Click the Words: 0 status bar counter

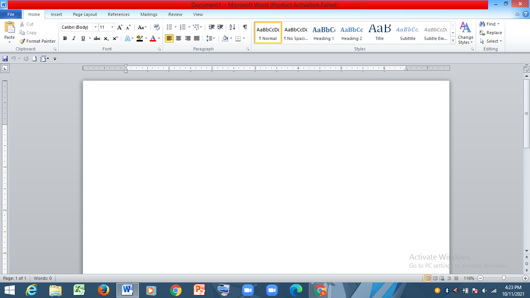43,278
